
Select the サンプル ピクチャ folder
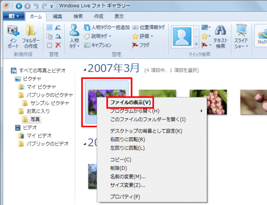pos(45,103)
